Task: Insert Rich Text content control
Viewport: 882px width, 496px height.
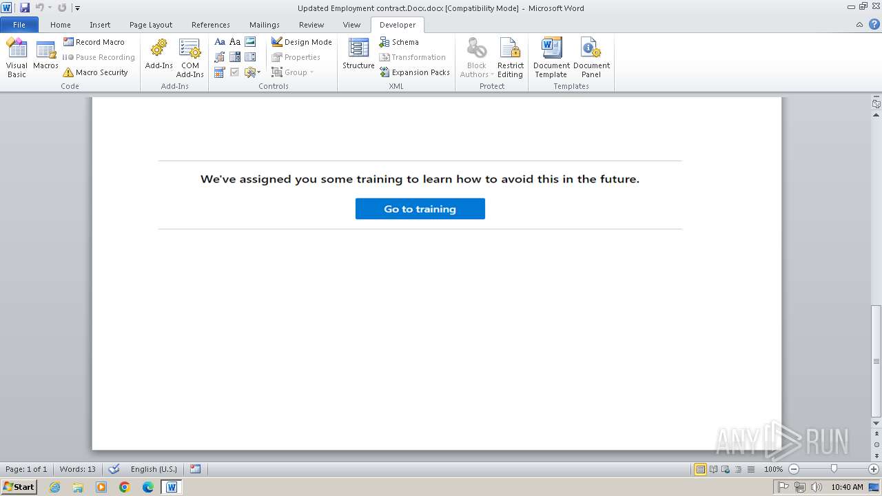Action: tap(220, 42)
